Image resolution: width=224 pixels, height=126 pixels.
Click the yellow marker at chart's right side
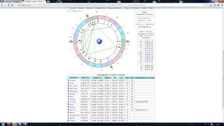(127, 41)
